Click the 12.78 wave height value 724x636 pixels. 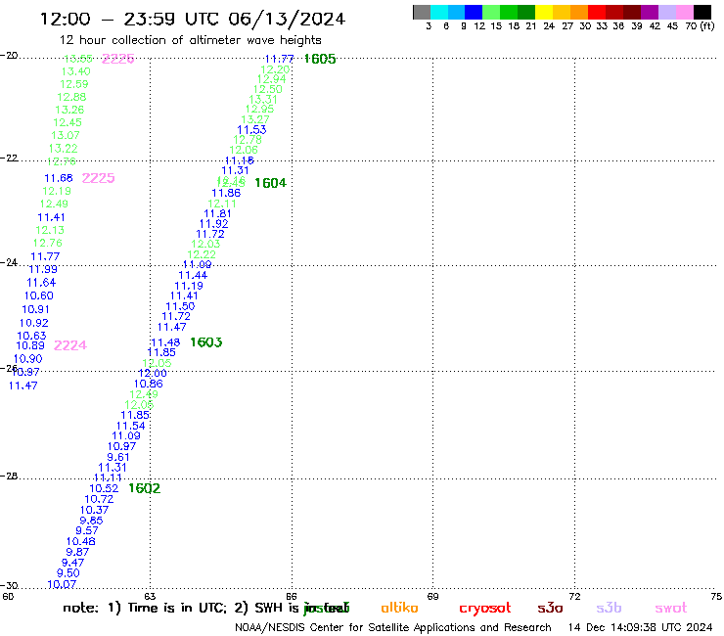click(248, 140)
